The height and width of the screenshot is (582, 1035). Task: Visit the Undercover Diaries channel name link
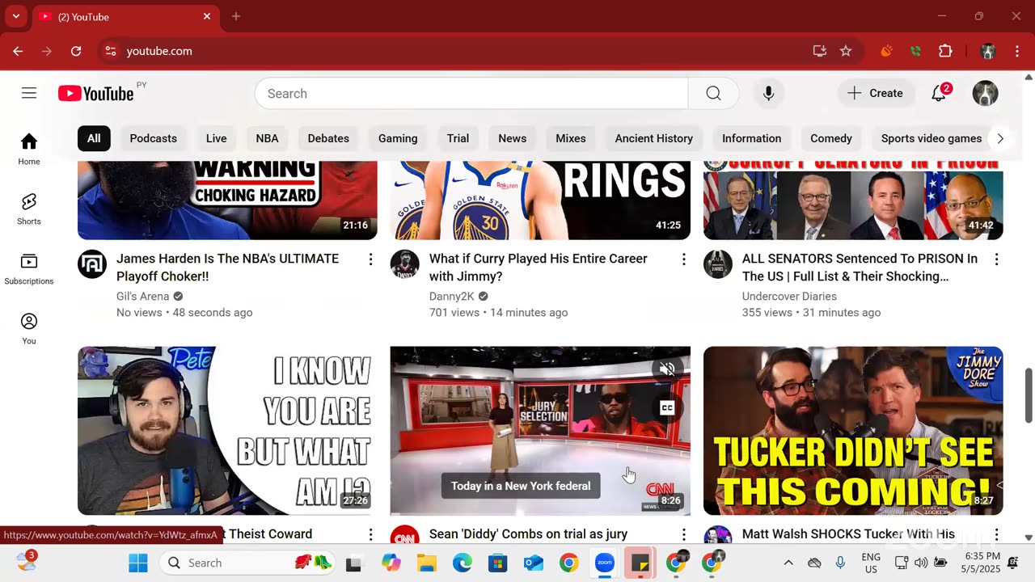pos(789,297)
